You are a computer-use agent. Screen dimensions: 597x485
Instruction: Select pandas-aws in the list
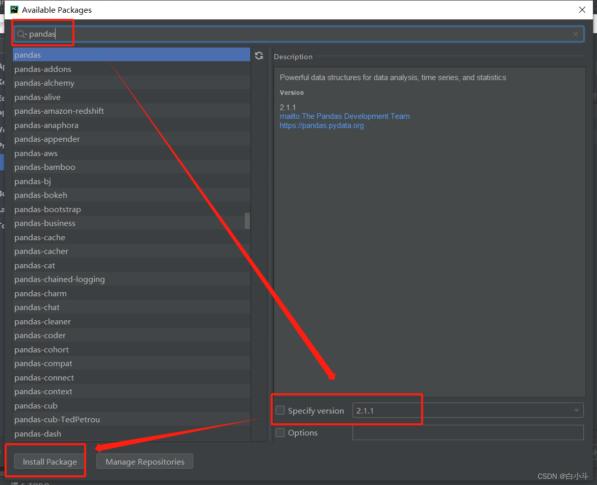click(x=132, y=153)
